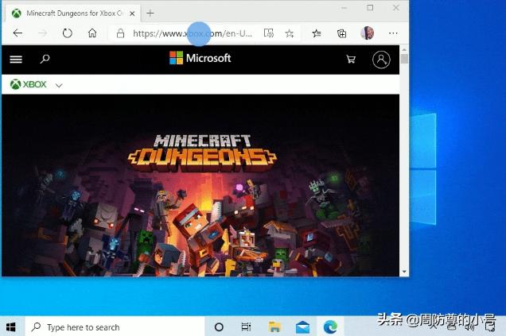Click the page scrollbar down arrow

tap(404, 272)
